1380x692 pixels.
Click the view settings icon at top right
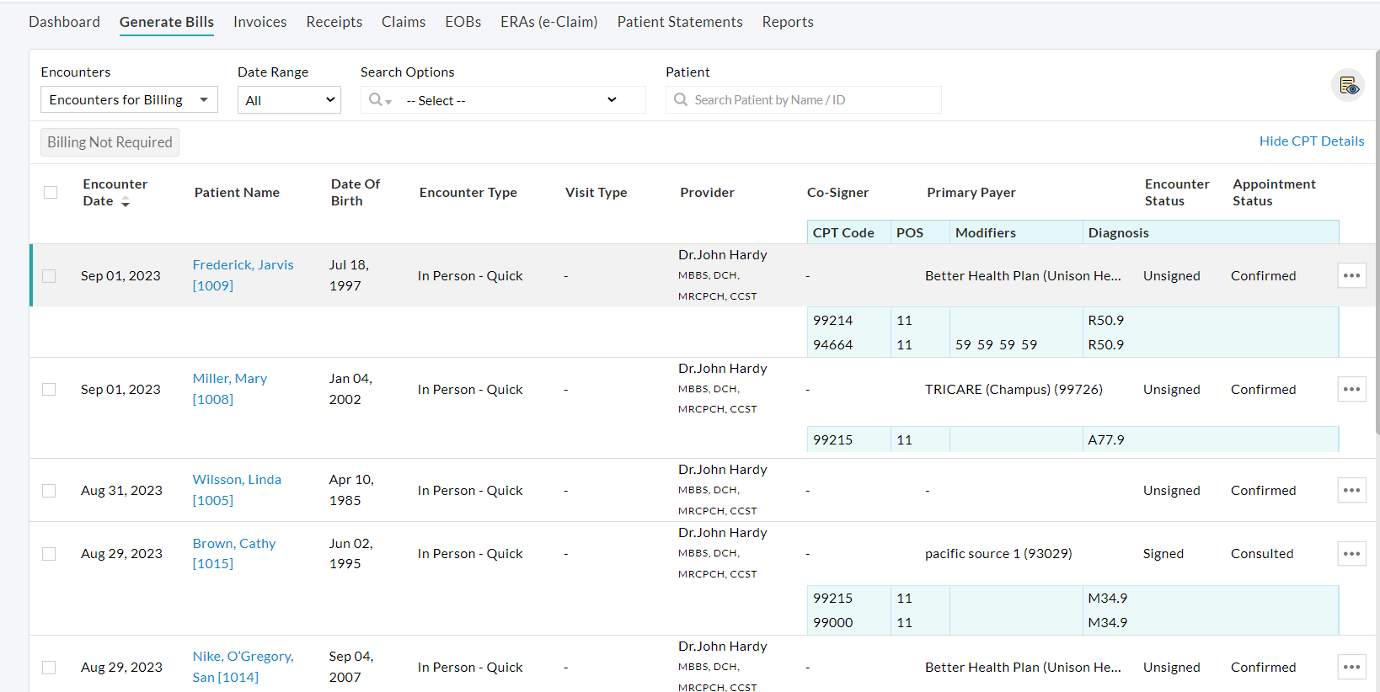click(x=1348, y=86)
